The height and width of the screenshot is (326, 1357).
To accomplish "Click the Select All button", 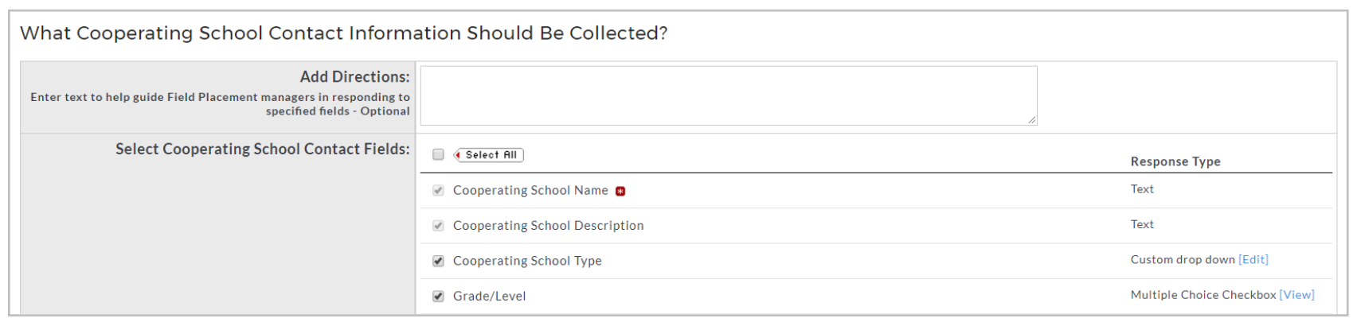I will pos(488,155).
